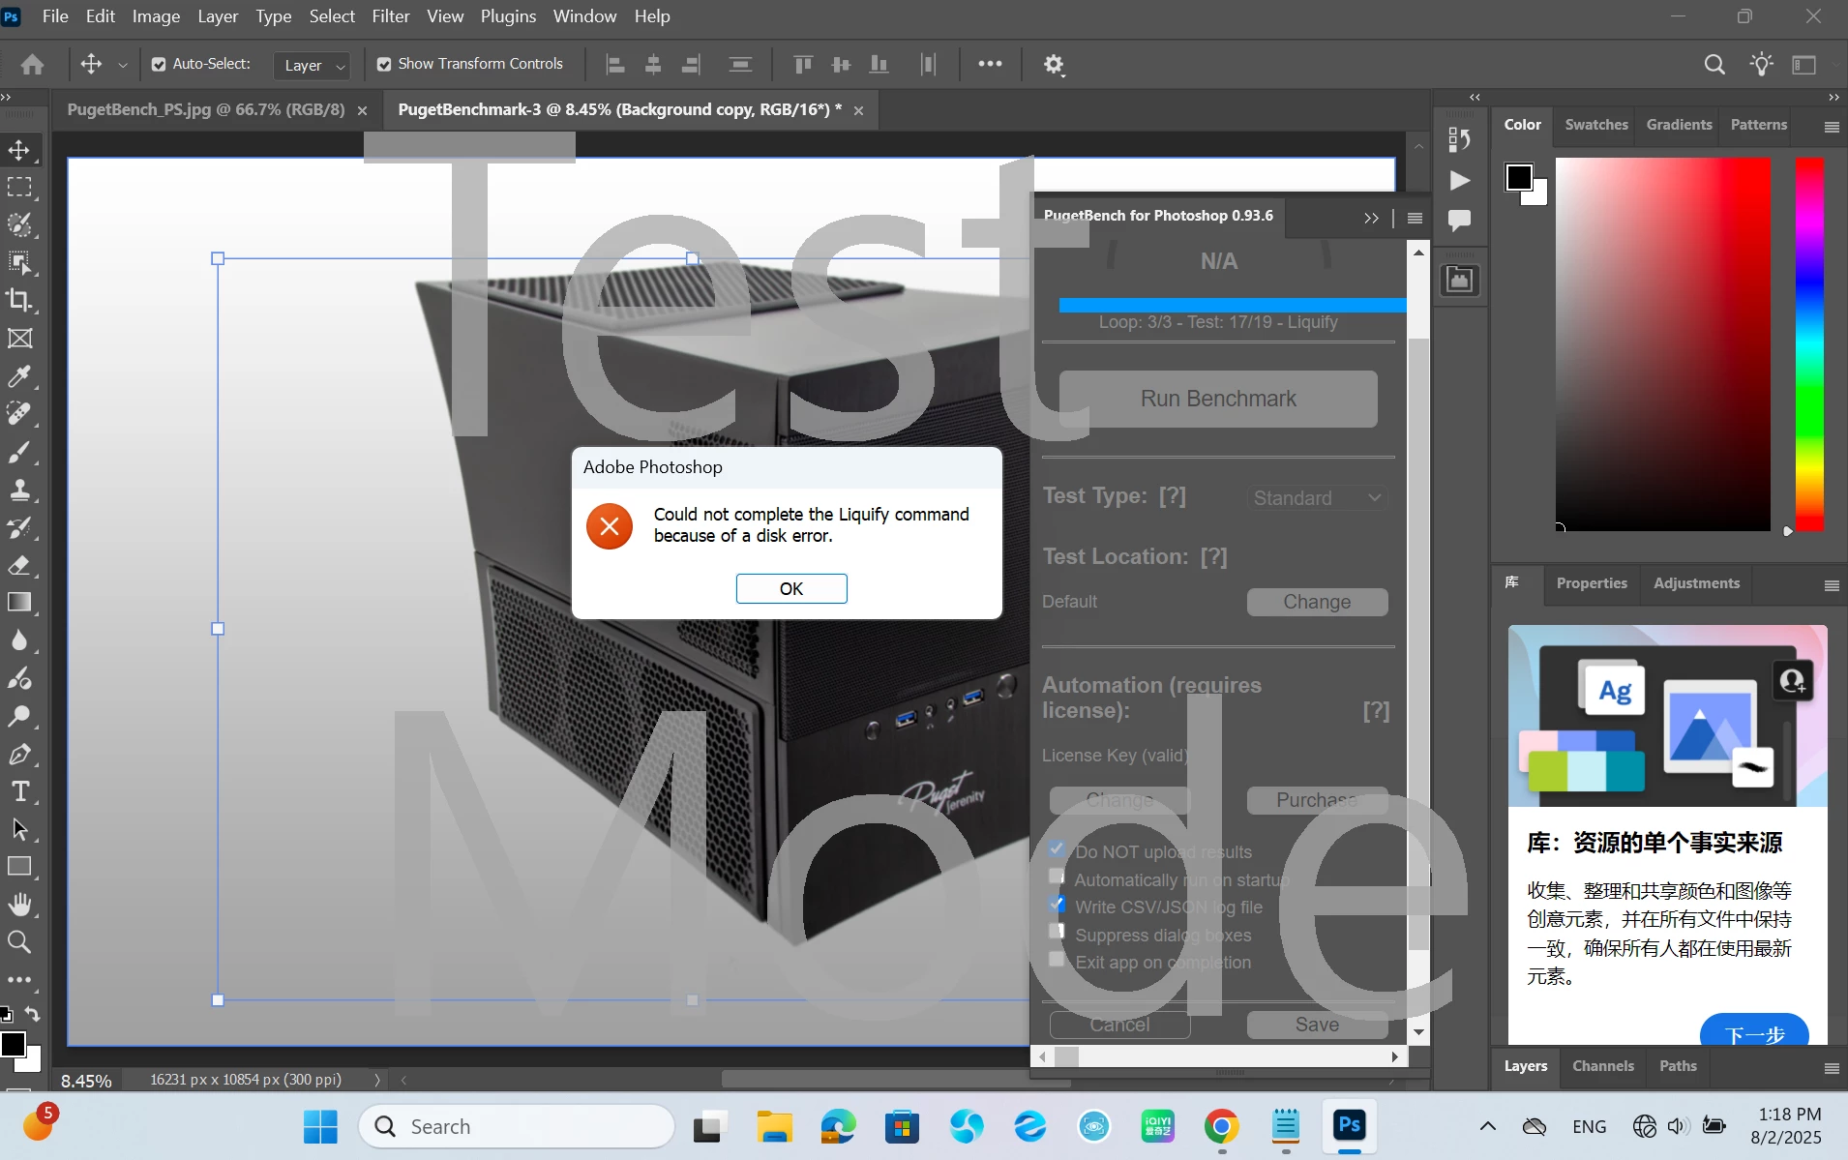This screenshot has height=1160, width=1848.
Task: Select the Eraser tool
Action: click(19, 565)
